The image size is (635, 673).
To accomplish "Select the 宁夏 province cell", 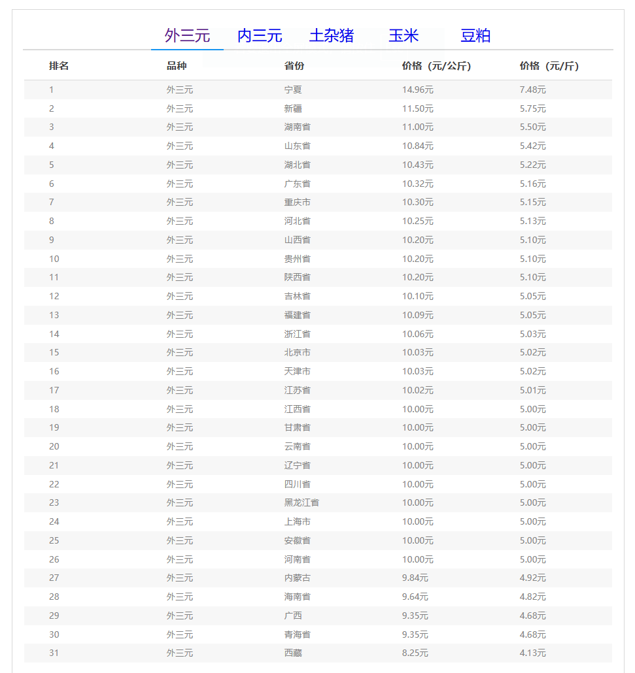I will coord(293,90).
